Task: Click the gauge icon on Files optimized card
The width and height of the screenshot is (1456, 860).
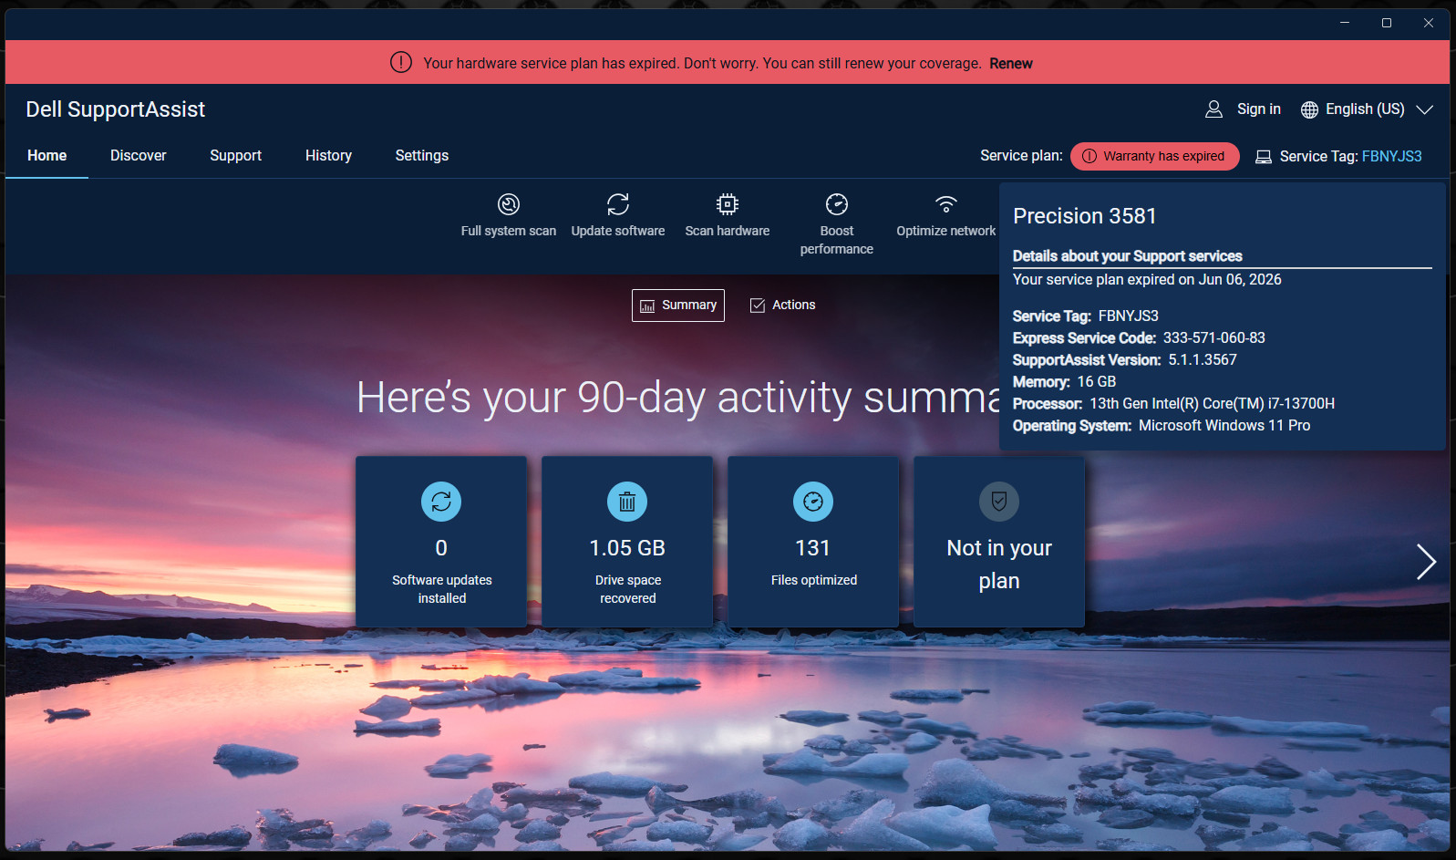Action: tap(813, 502)
